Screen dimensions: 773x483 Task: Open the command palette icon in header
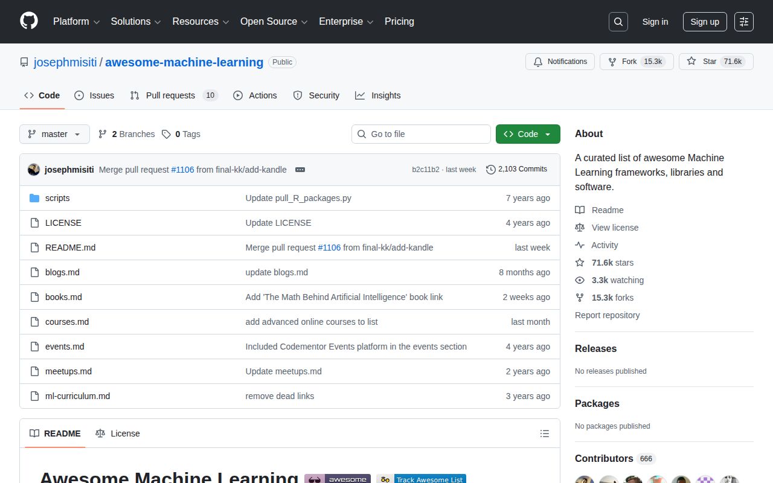(x=743, y=22)
